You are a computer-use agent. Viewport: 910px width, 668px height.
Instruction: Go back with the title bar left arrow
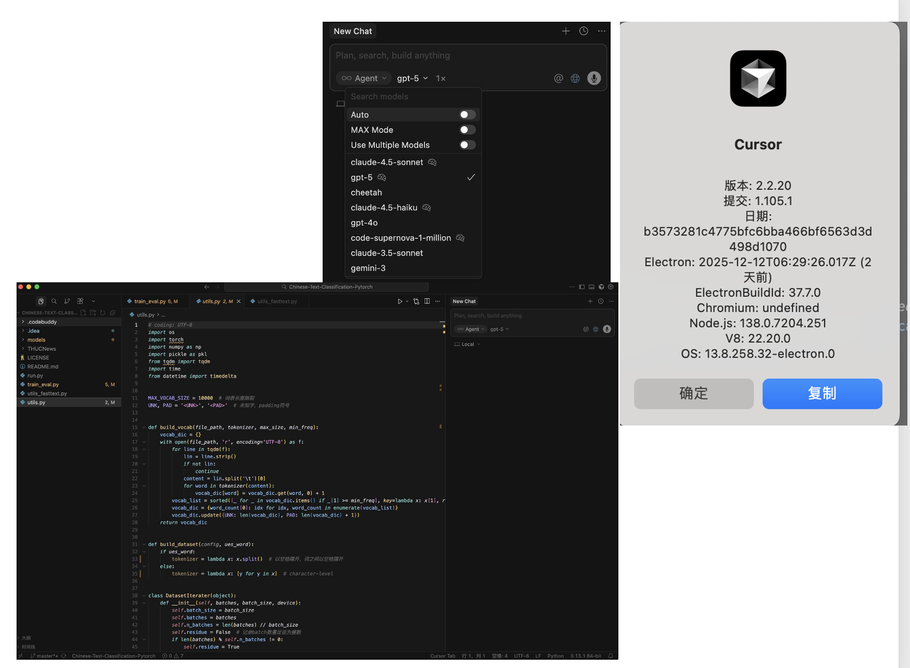pyautogui.click(x=207, y=287)
